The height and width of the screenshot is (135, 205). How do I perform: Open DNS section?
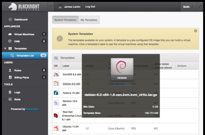coord(17,41)
